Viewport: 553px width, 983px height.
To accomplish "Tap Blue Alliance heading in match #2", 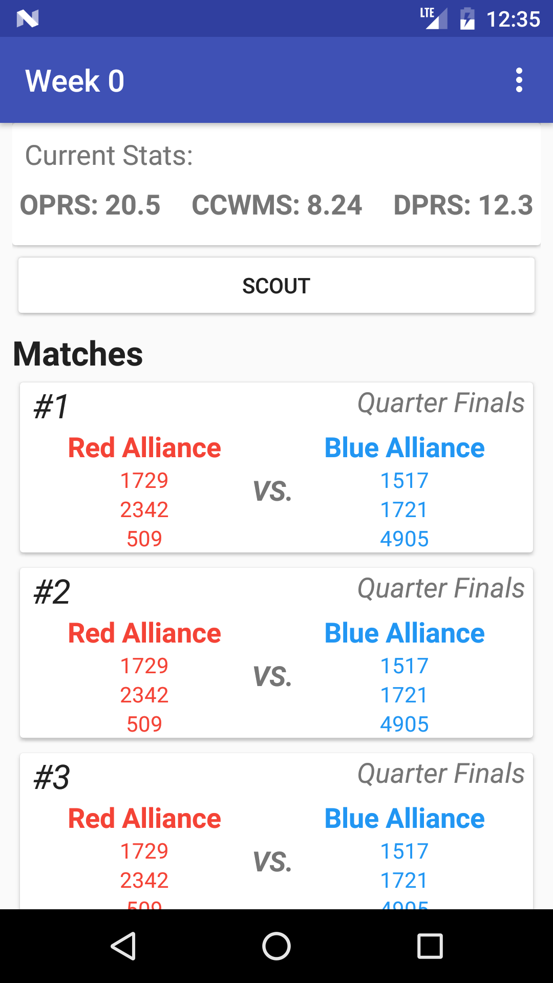I will 405,633.
